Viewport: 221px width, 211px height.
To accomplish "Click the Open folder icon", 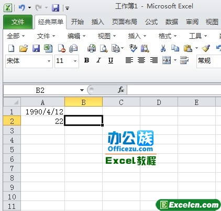I will tap(24, 48).
